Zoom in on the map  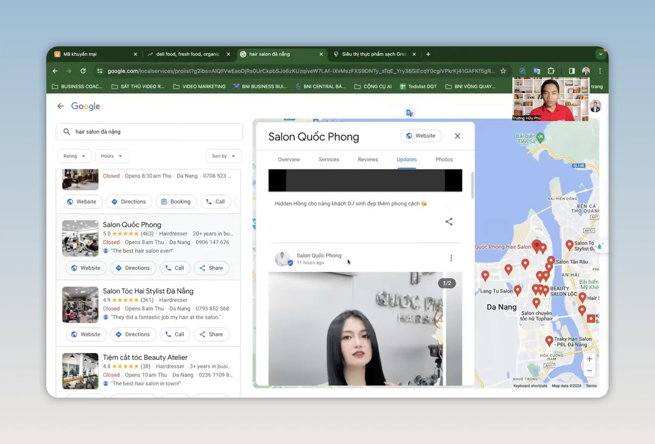pyautogui.click(x=590, y=359)
